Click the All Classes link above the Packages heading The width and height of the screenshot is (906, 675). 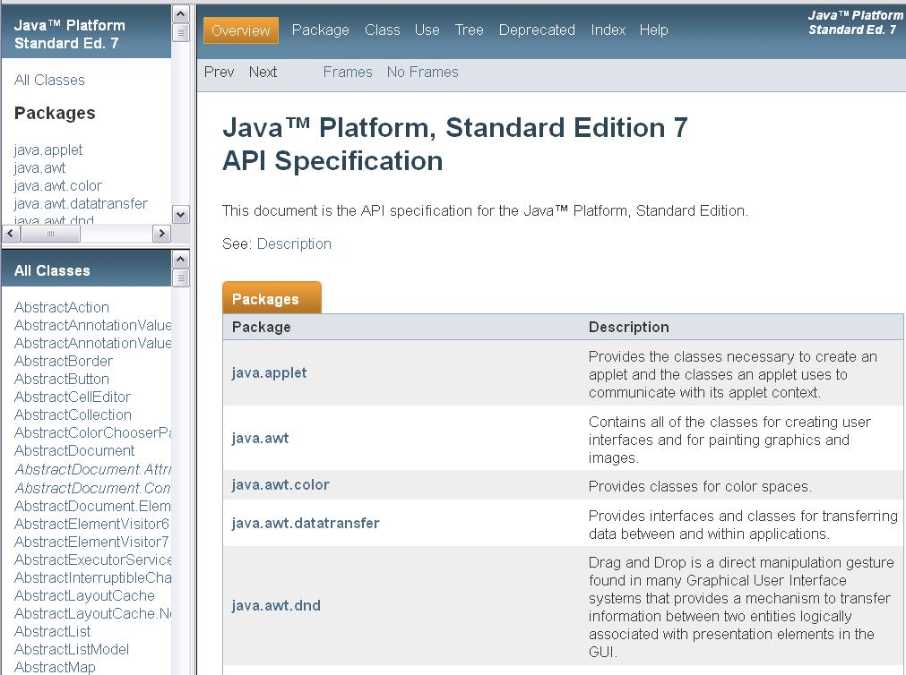coord(49,80)
